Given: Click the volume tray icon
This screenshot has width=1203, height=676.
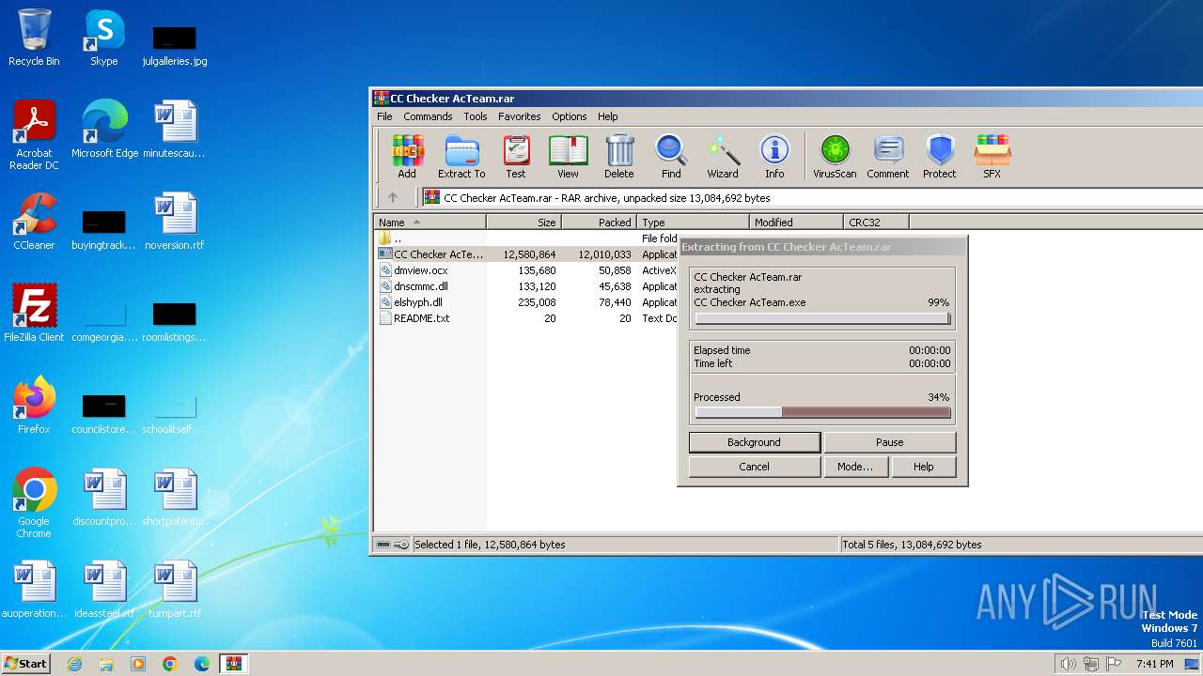Looking at the screenshot, I should tap(1068, 664).
